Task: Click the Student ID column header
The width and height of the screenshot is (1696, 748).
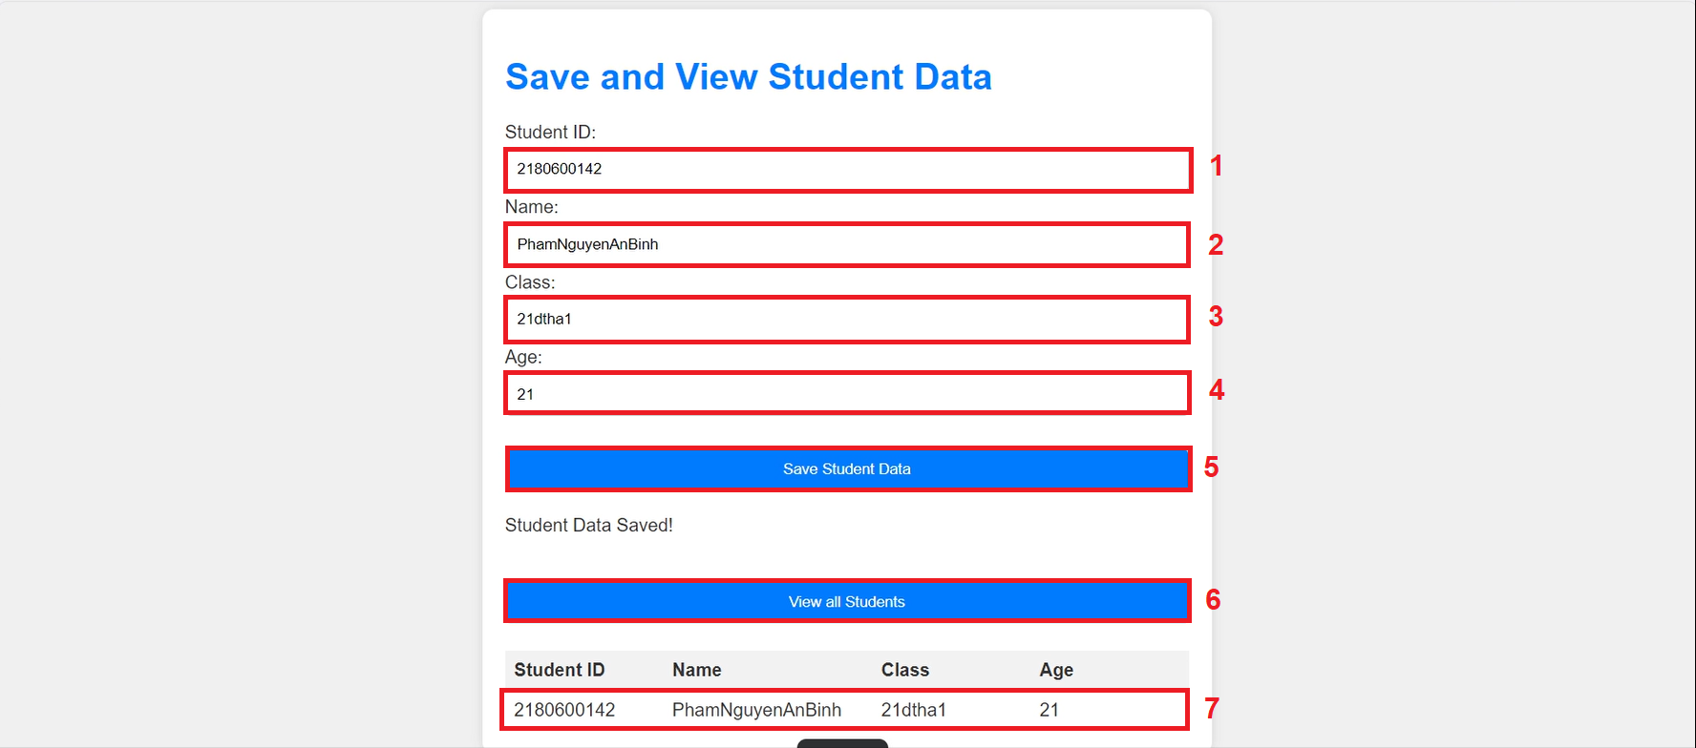Action: (560, 670)
